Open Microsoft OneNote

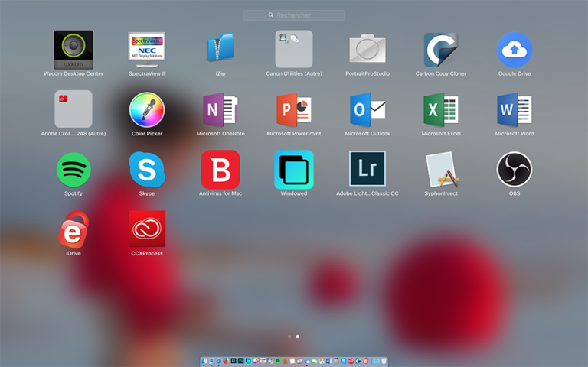tap(220, 109)
